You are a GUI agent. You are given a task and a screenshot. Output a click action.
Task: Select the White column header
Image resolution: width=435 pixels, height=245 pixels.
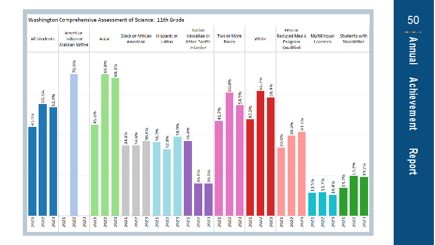(x=260, y=39)
